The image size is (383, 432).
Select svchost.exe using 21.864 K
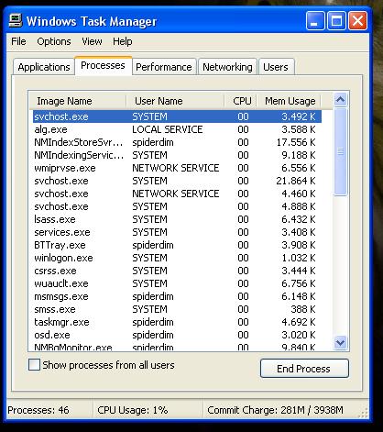177,181
